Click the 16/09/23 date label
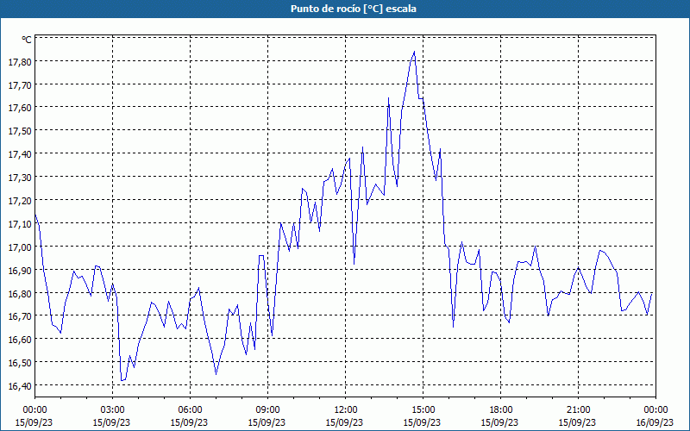 pos(655,422)
